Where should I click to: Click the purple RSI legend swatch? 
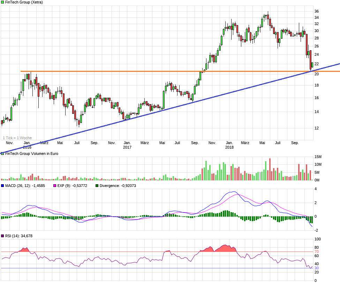[x=2, y=236]
